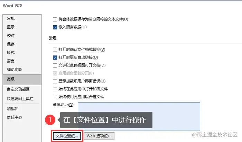Go to 校对 settings
Image resolution: width=242 pixels, height=142 pixels.
pos(11,36)
